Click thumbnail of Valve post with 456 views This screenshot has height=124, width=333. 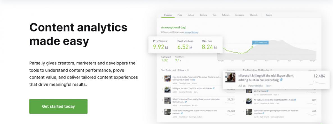click(249, 112)
